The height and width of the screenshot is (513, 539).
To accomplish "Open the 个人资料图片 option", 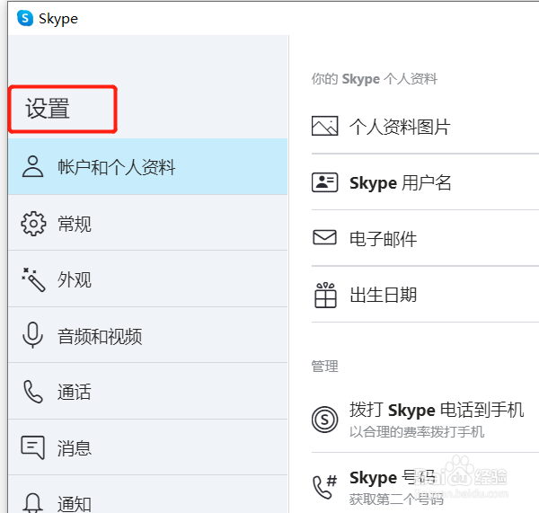I will (425, 126).
